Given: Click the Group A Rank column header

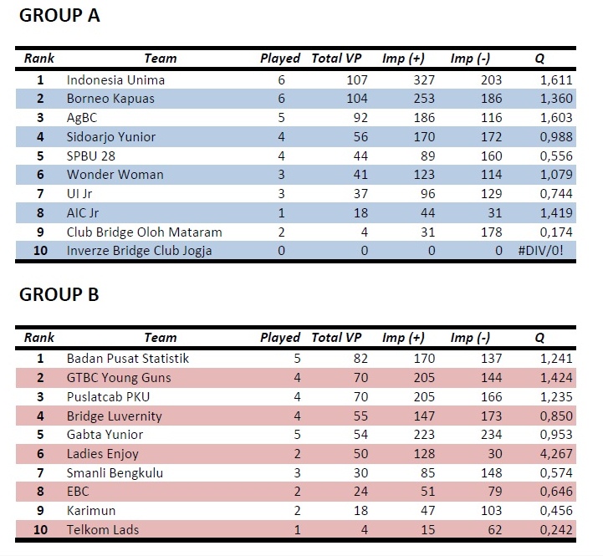Looking at the screenshot, I should [x=39, y=59].
